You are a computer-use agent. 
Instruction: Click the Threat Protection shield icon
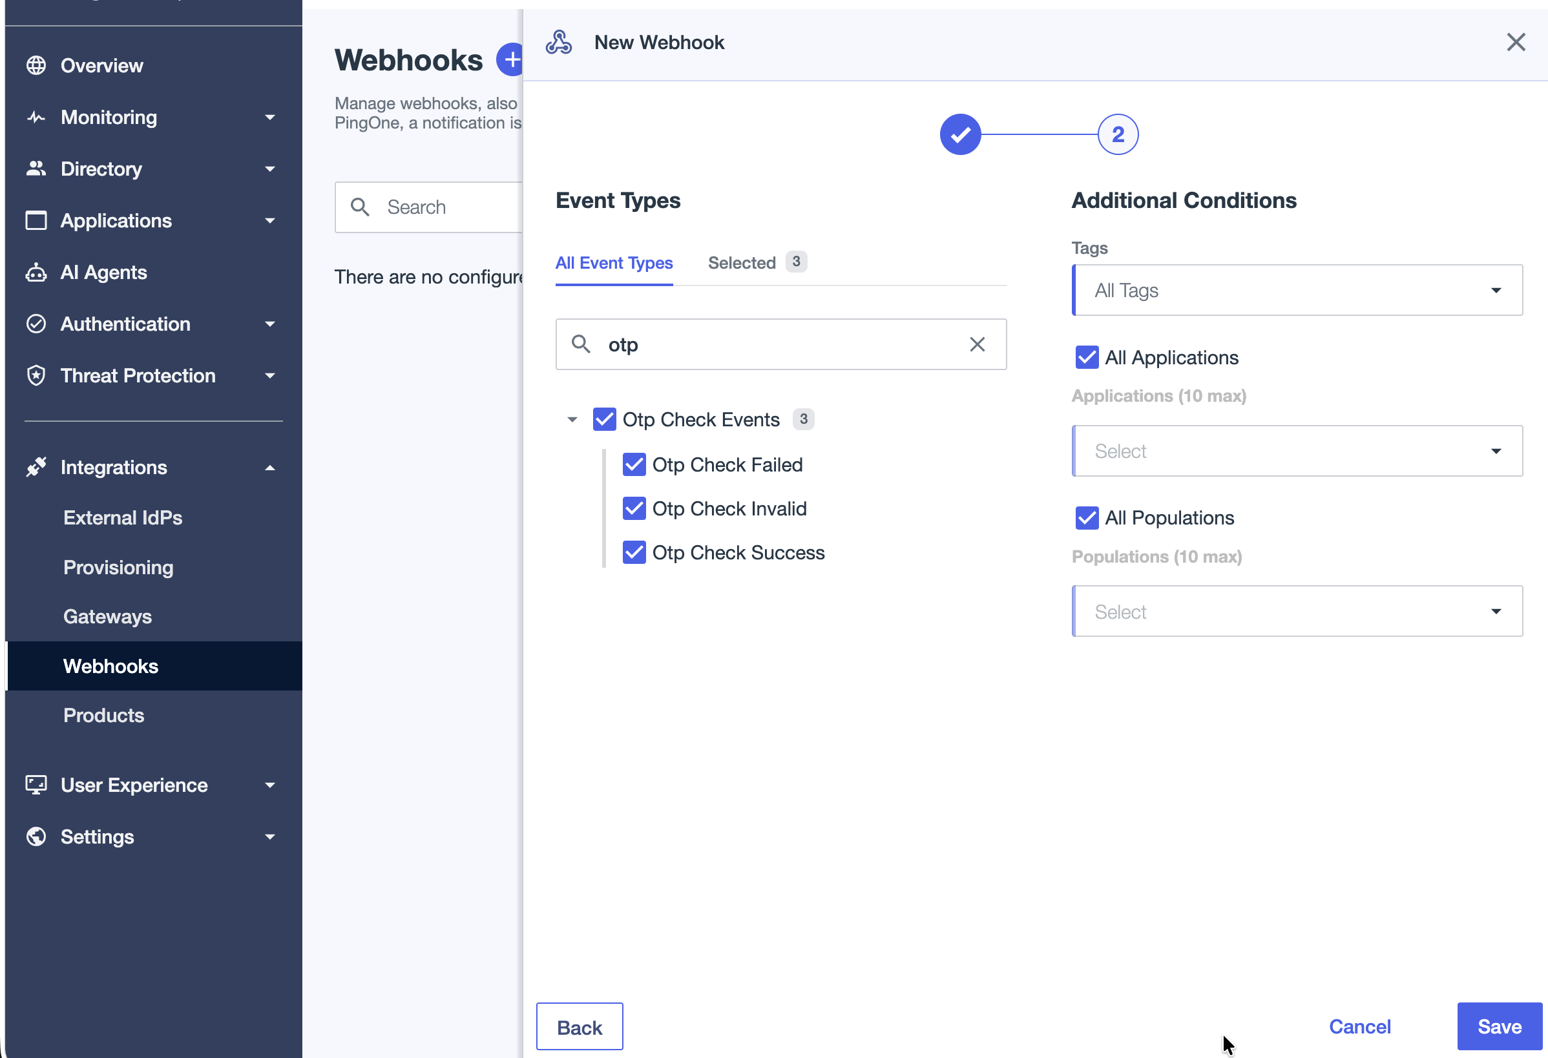pyautogui.click(x=36, y=375)
